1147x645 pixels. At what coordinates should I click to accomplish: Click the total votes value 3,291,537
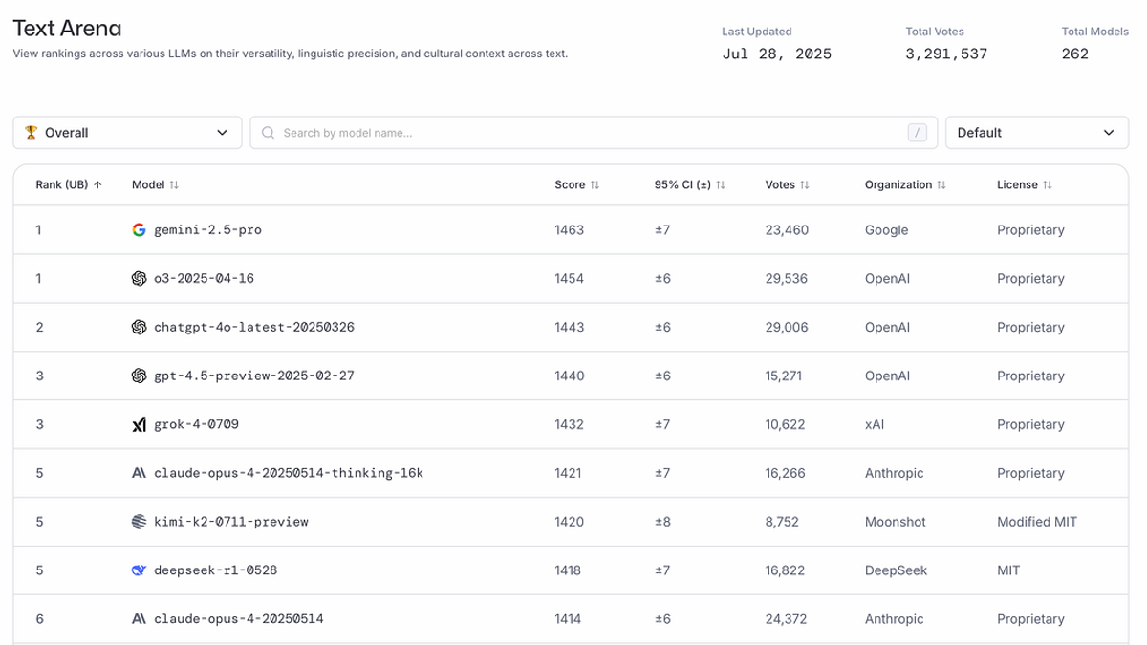click(946, 54)
